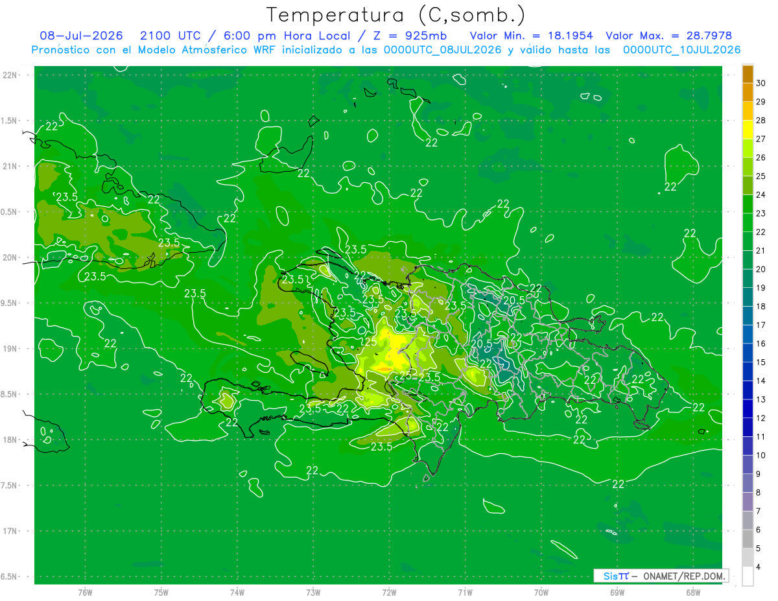
Task: Click the title "Temperatura (C,somb.)"
Action: (396, 15)
